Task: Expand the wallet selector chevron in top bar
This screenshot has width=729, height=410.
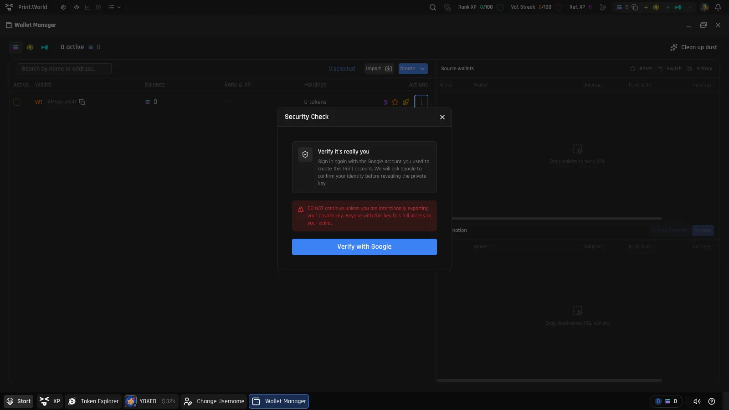Action: pyautogui.click(x=690, y=7)
